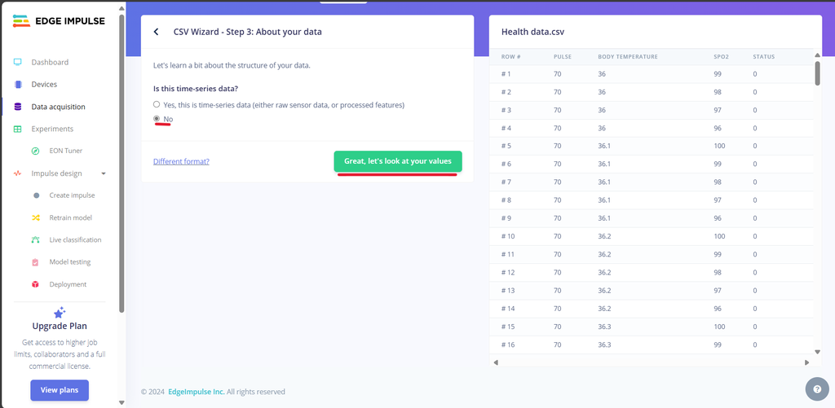Screen dimensions: 835x408
Task: Click the Data acquisition database icon
Action: (18, 107)
